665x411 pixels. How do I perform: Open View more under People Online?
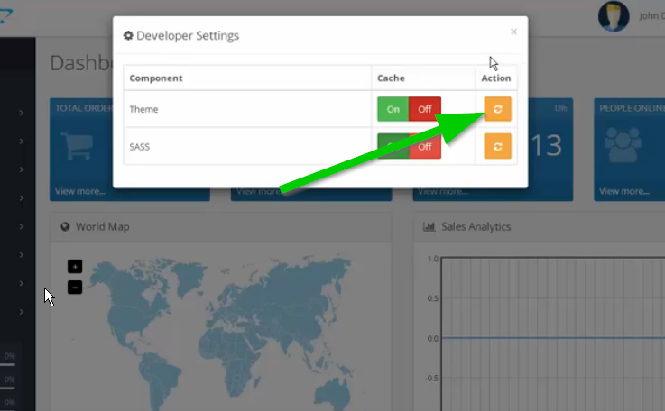point(624,191)
